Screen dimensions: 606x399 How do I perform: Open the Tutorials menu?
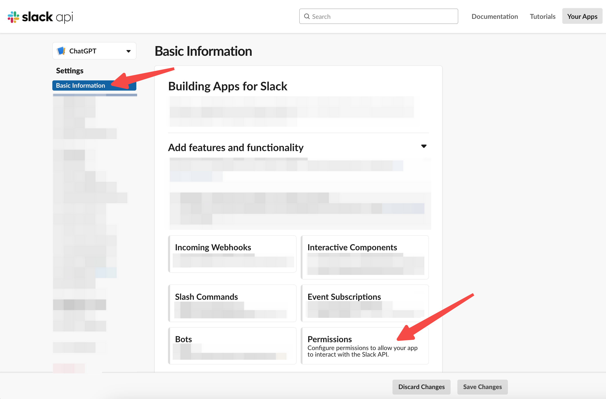542,16
